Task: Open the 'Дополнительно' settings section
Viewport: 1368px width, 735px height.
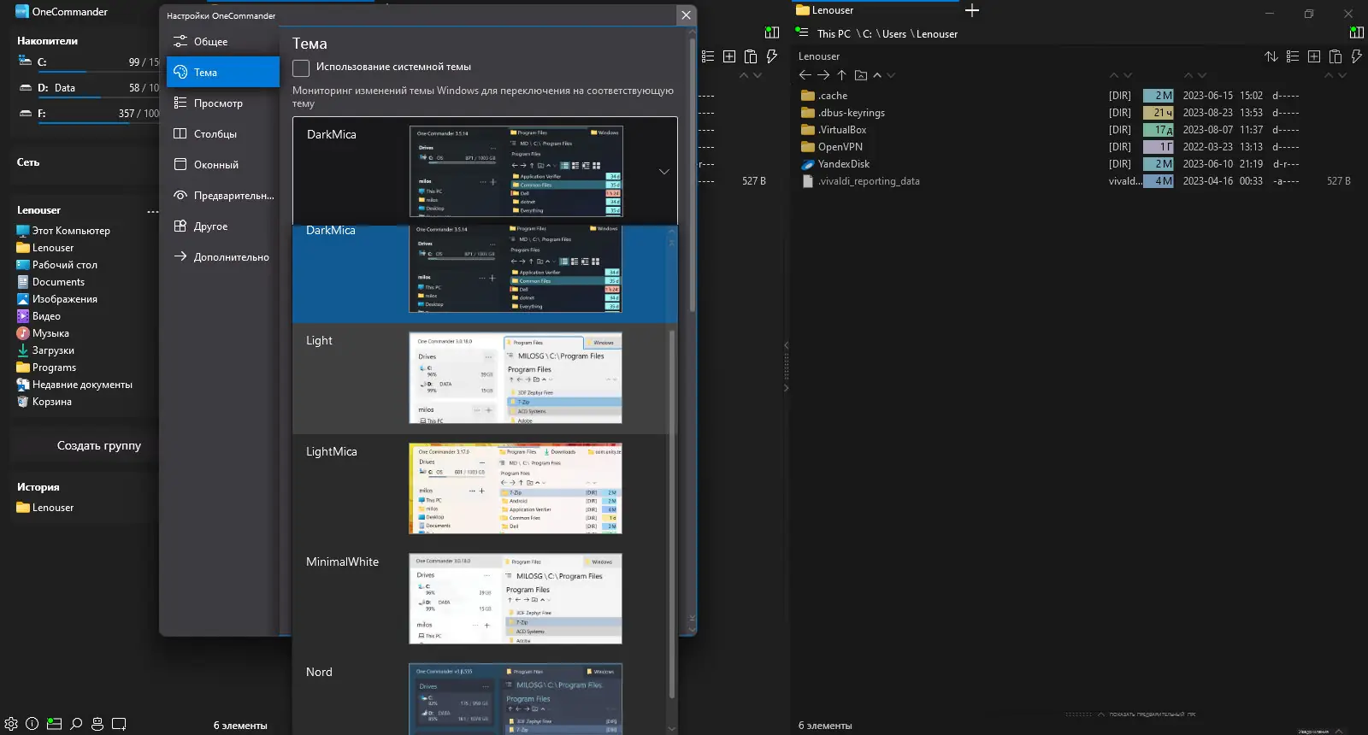Action: [x=223, y=256]
